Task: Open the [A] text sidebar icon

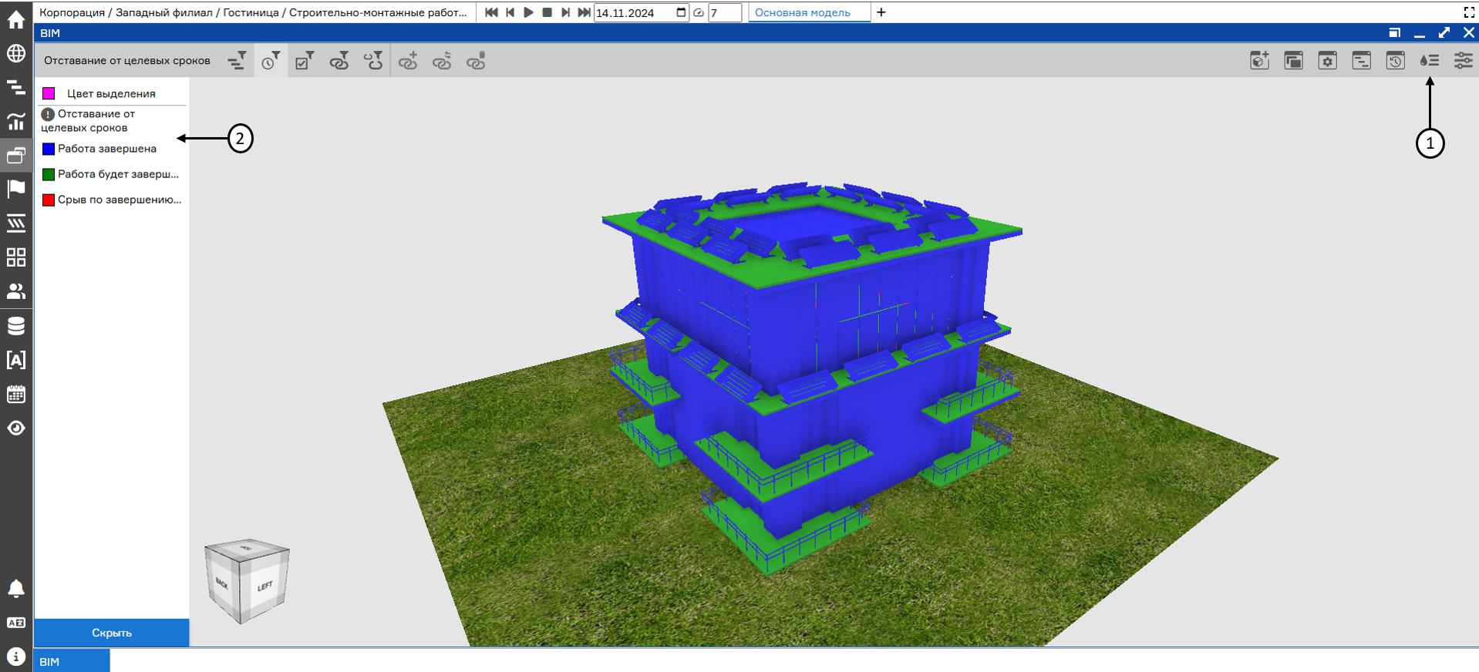Action: [16, 360]
